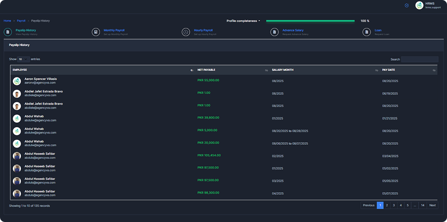447x222 pixels.
Task: Click the Payslip History document icon
Action: [8, 32]
